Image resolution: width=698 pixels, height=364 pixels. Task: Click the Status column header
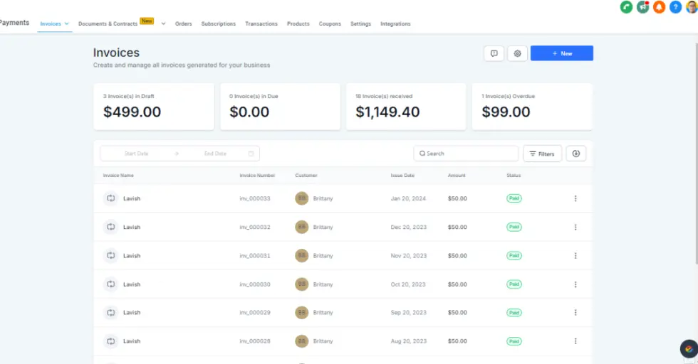point(514,176)
